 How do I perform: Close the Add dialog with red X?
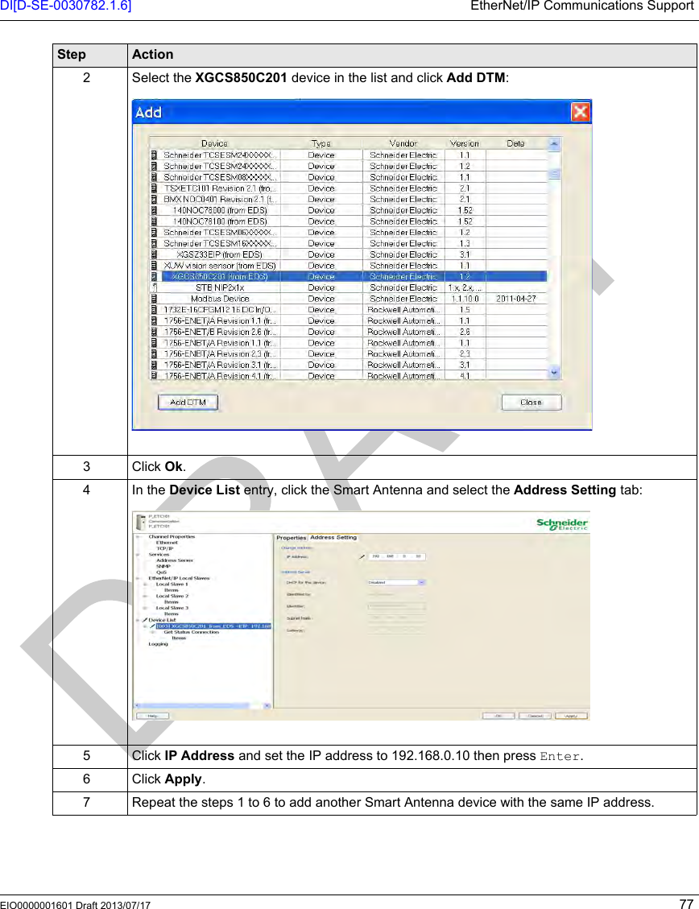coord(580,111)
